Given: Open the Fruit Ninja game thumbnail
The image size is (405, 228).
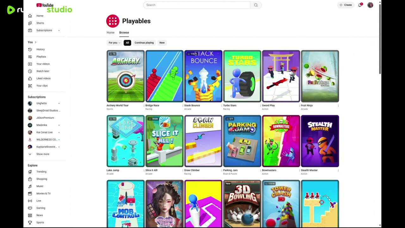Looking at the screenshot, I should [320, 76].
